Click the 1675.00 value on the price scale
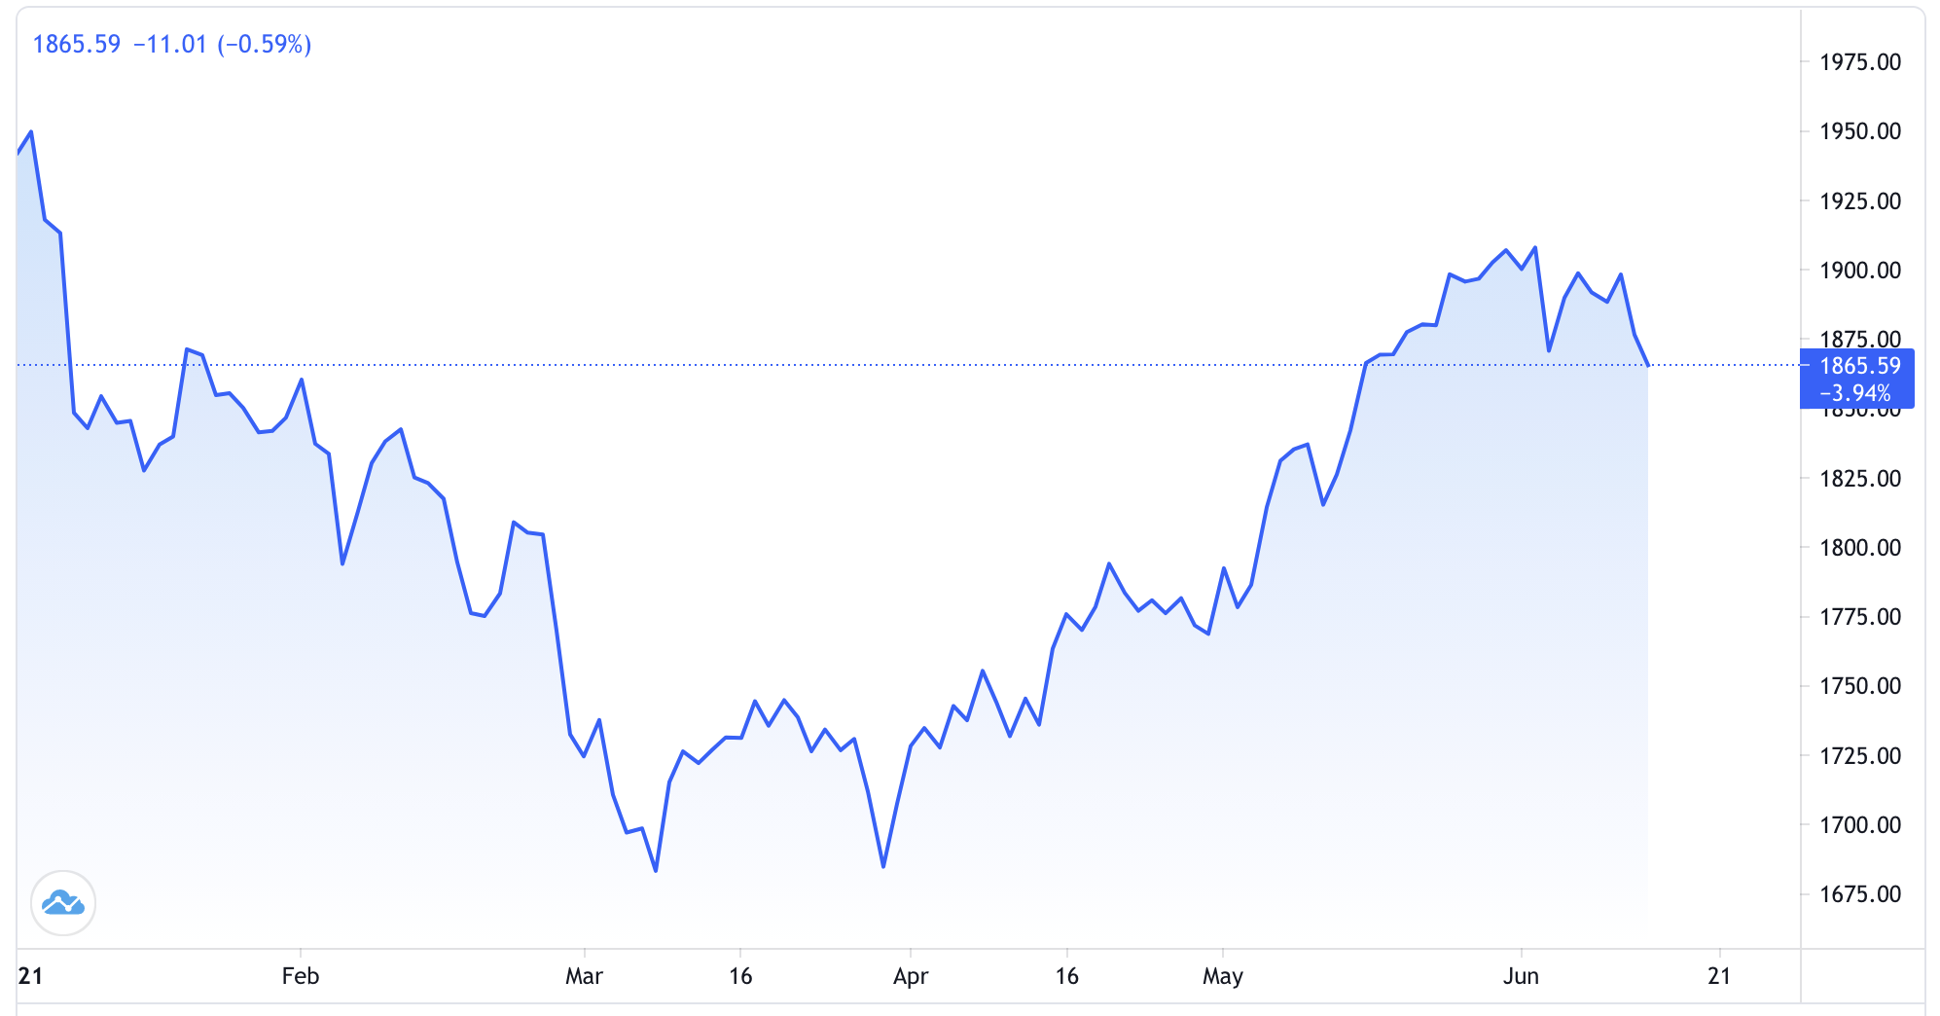 [1861, 893]
